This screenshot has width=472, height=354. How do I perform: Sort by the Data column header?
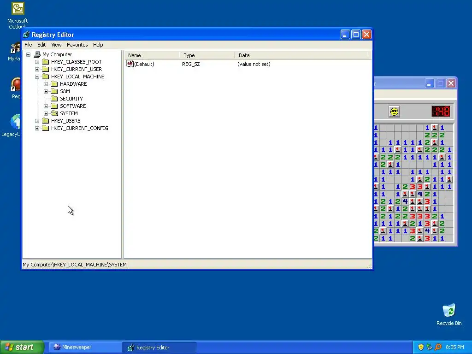pyautogui.click(x=301, y=55)
